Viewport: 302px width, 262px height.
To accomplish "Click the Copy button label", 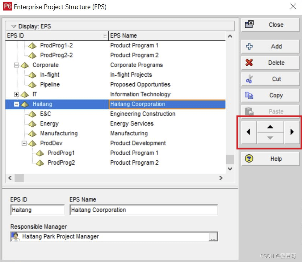I will coord(276,95).
